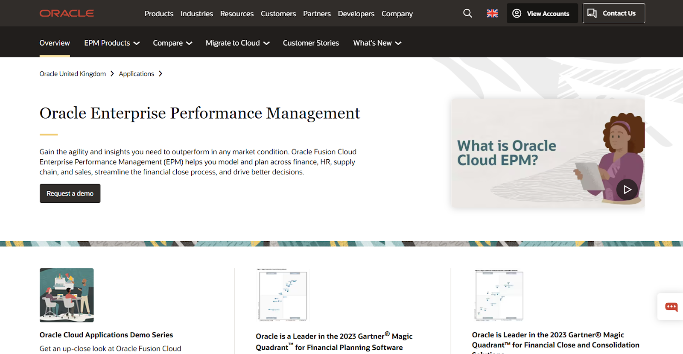
Task: Open the Gartner Financial Close and Consolidation link
Action: pos(555,343)
